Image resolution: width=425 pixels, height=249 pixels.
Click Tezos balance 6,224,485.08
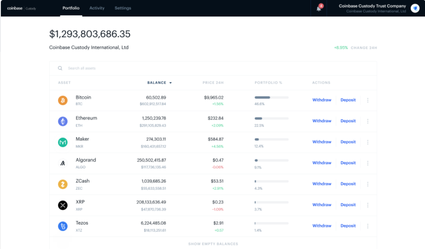(x=153, y=223)
